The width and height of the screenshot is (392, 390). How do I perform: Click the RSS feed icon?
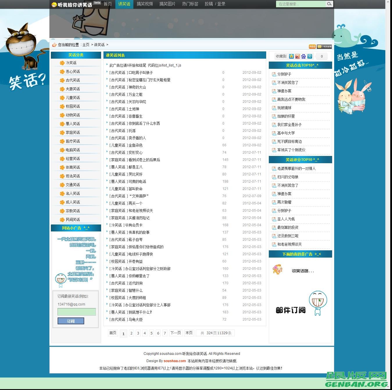click(312, 46)
